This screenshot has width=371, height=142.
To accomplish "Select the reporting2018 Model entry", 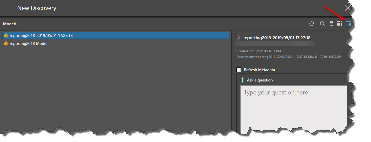I will (28, 44).
